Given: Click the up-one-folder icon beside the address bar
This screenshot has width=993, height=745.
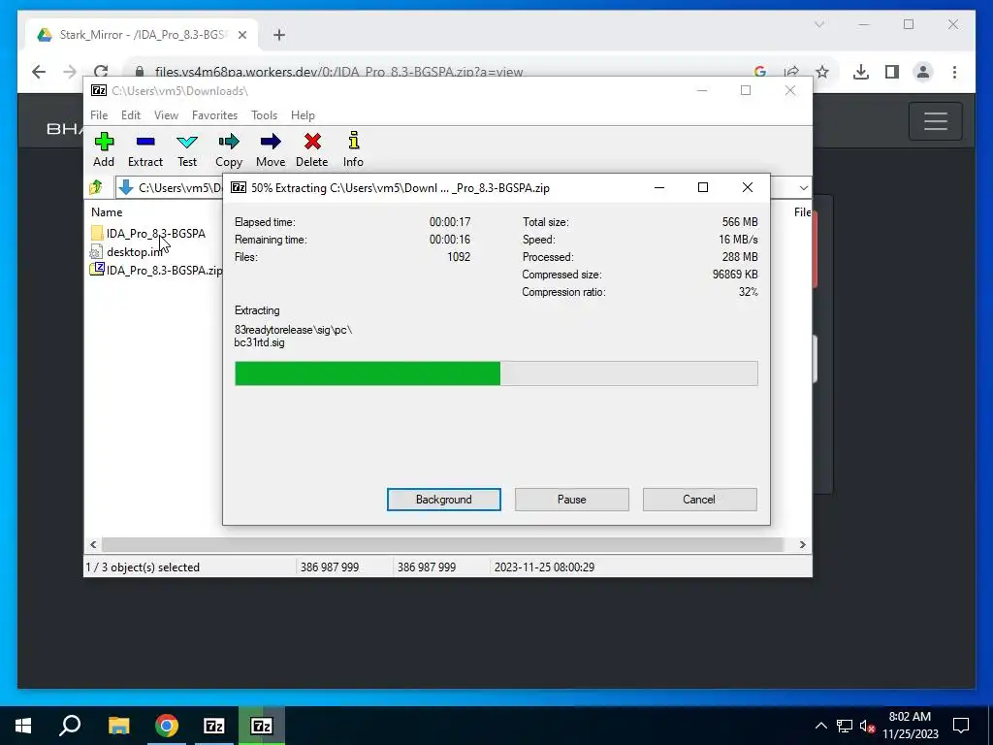Looking at the screenshot, I should pos(96,187).
